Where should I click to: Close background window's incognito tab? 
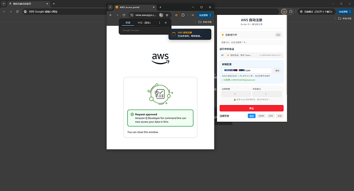47,4
